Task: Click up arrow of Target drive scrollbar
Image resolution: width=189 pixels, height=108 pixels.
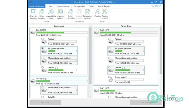Action: (x=161, y=26)
